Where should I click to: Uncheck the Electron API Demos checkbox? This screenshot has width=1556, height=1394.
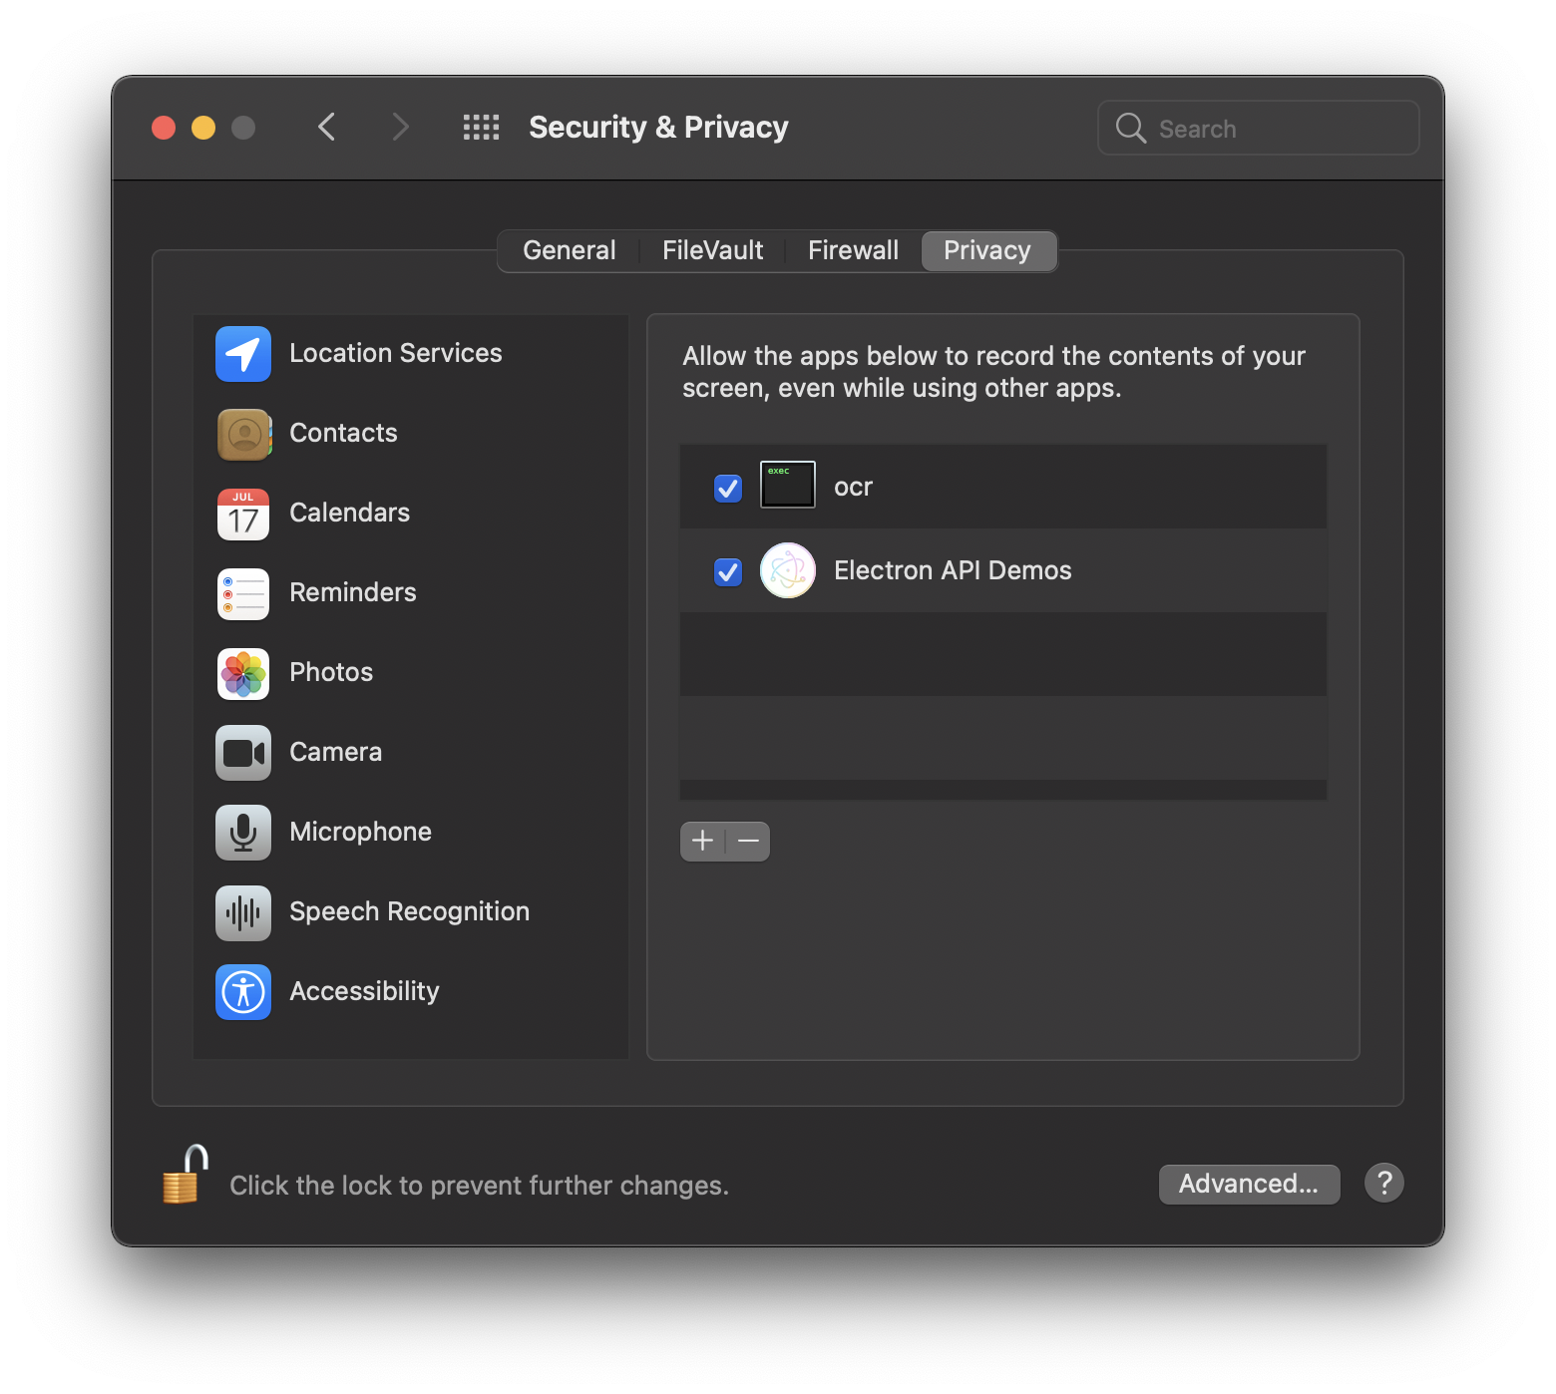click(728, 571)
